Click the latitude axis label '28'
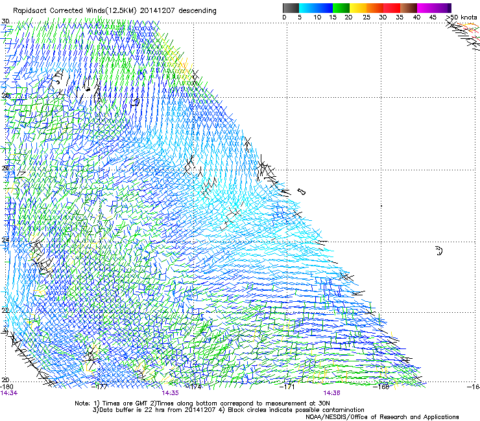 pos(5,96)
